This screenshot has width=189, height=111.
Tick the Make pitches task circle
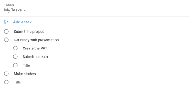tap(6, 74)
